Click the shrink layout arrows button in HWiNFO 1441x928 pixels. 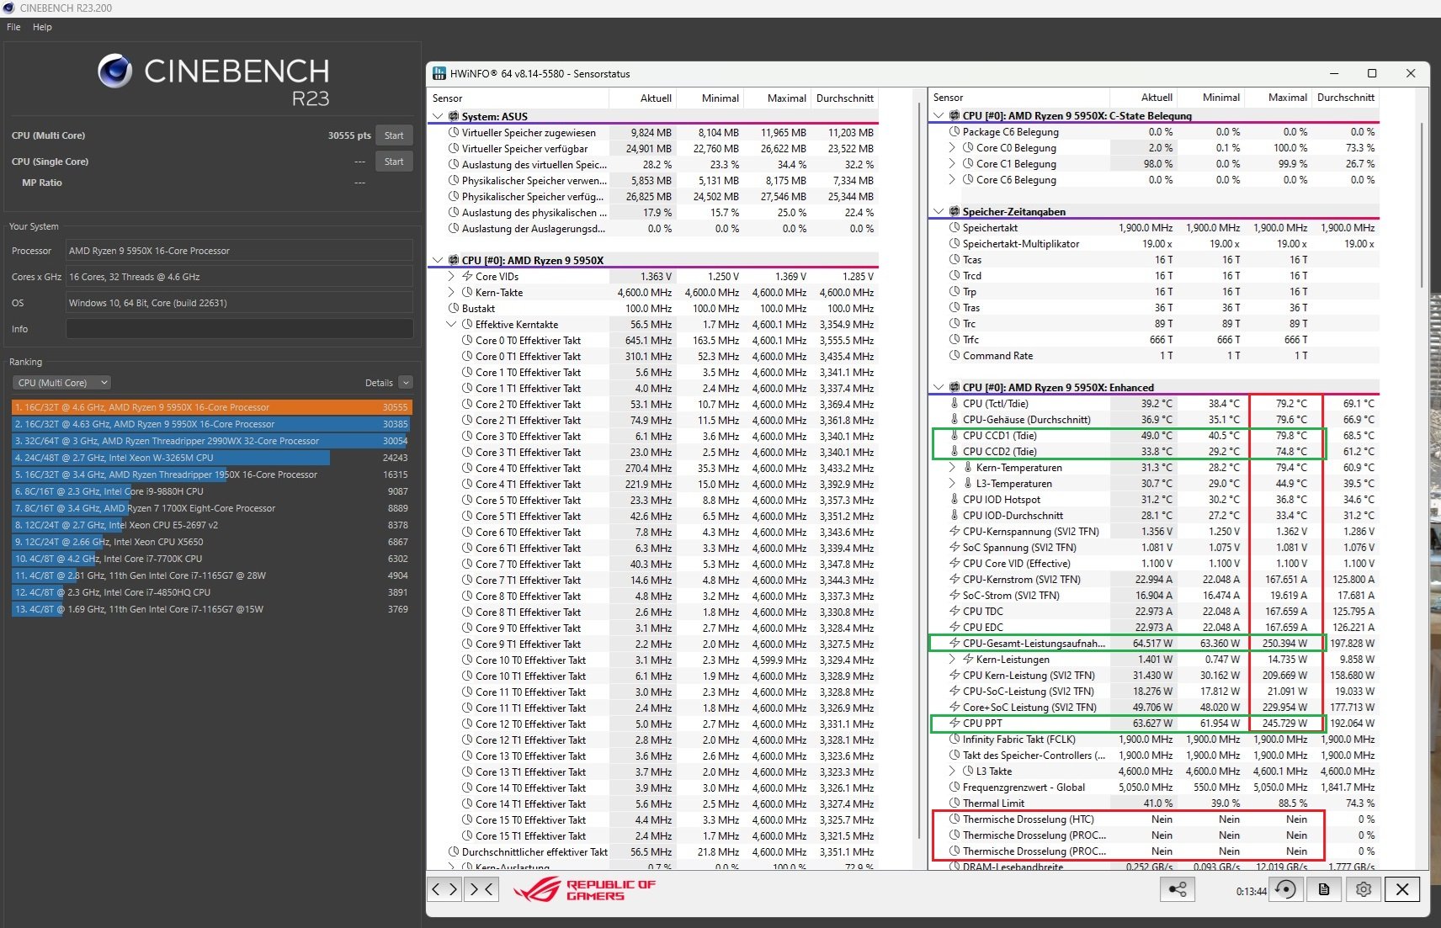(481, 889)
